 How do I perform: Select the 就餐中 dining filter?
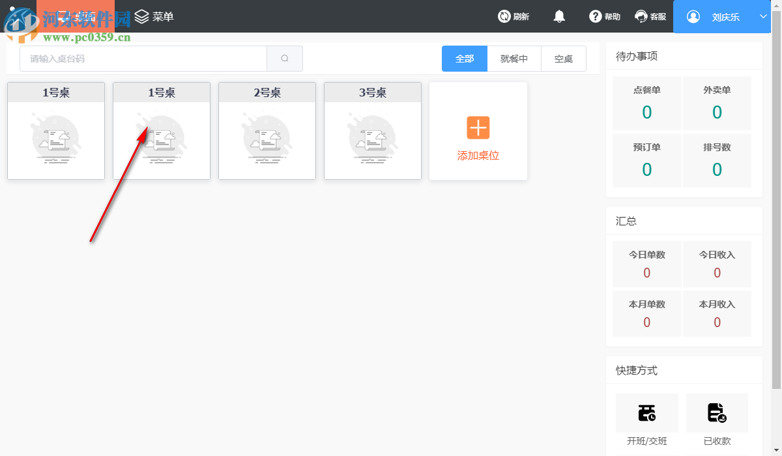click(514, 58)
